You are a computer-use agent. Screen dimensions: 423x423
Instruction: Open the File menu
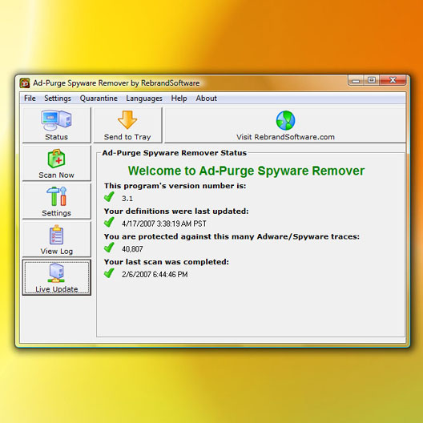tap(30, 99)
